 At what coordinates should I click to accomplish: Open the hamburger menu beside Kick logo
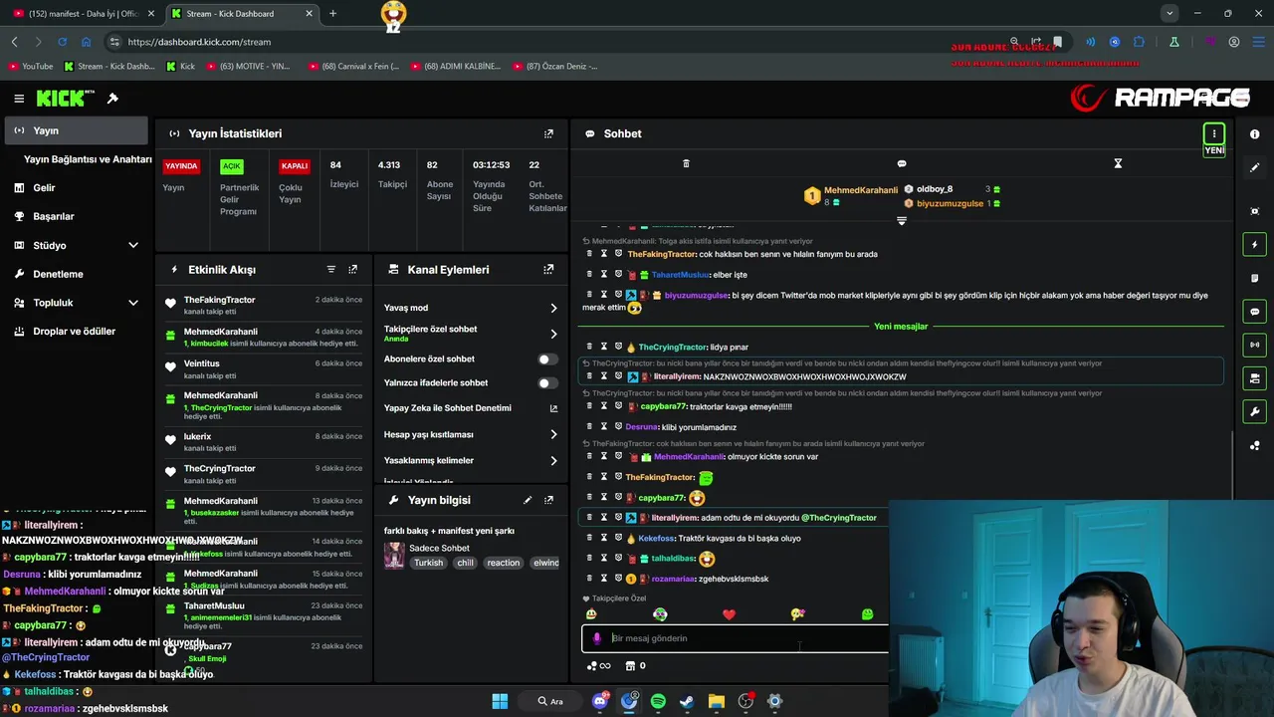pyautogui.click(x=19, y=99)
